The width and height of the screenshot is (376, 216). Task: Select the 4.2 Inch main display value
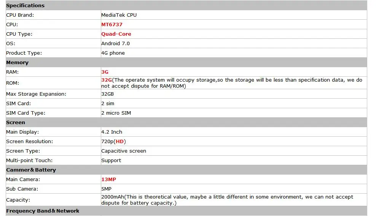click(x=112, y=132)
